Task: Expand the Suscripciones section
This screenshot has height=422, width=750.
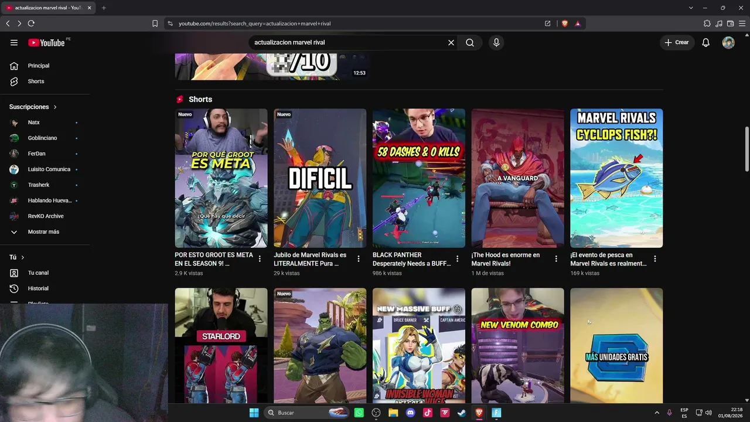Action: click(x=33, y=107)
